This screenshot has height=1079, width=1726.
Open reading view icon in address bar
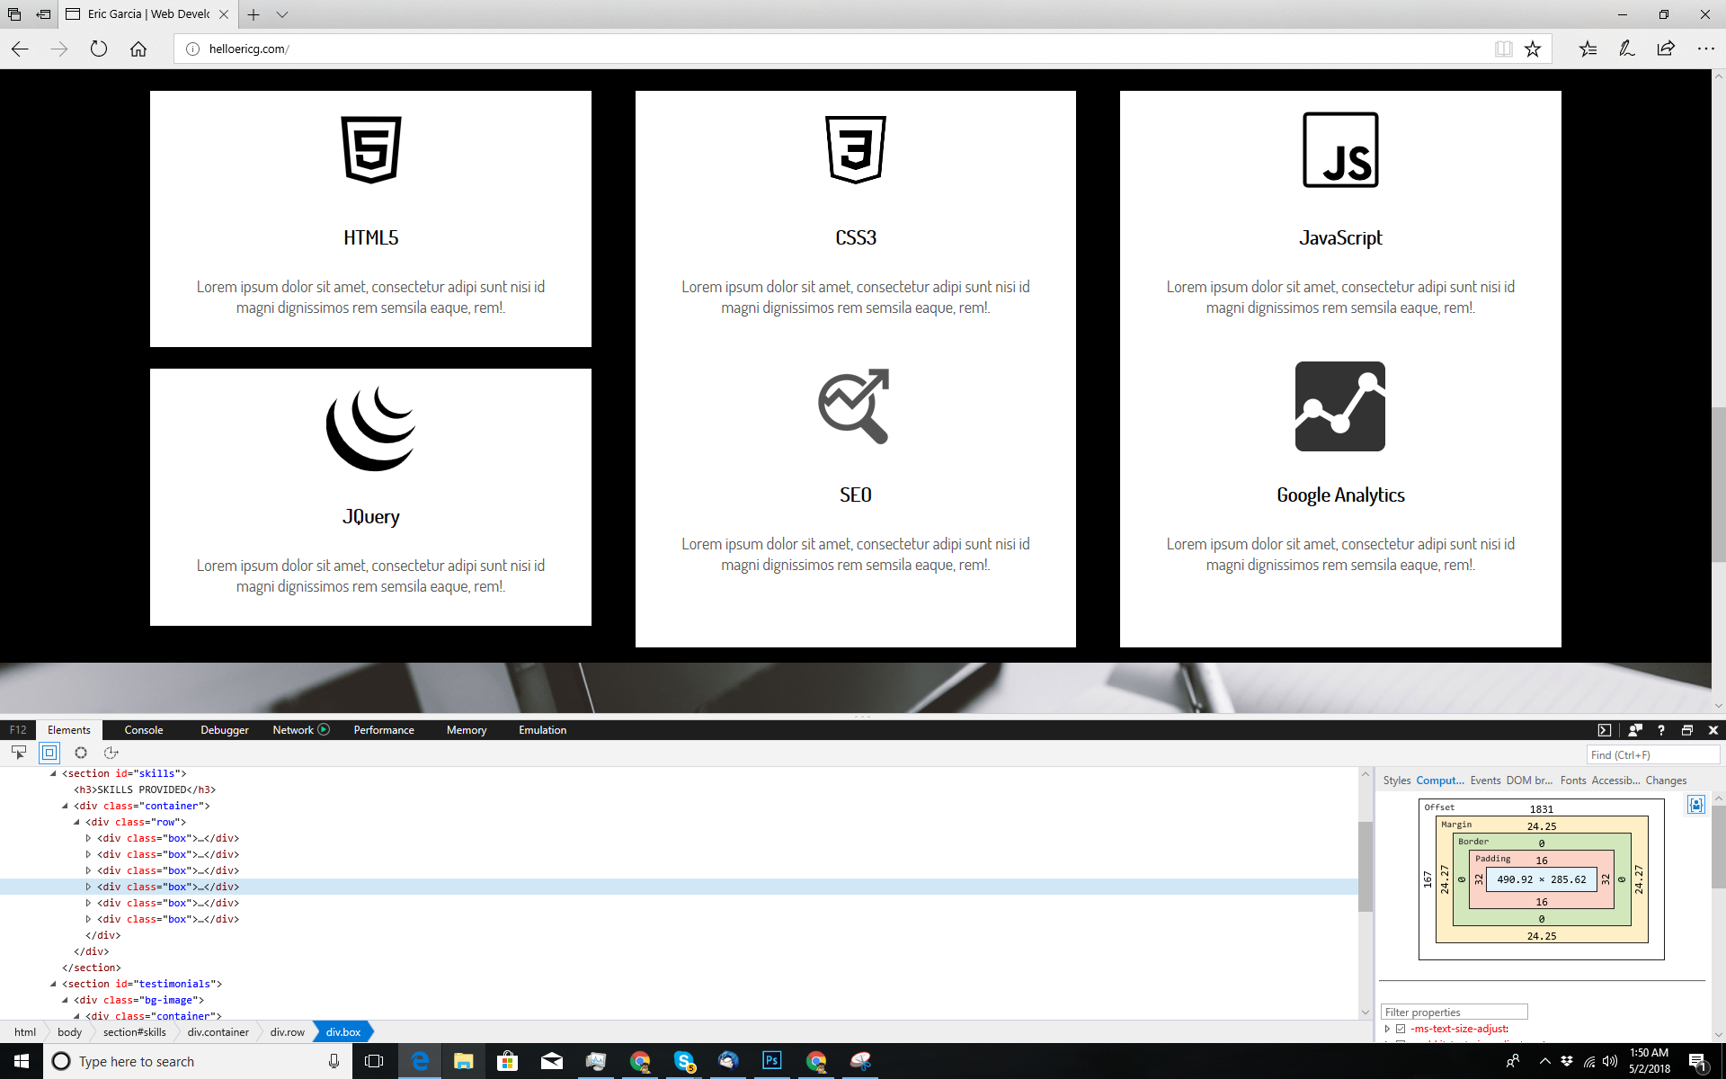(1503, 49)
